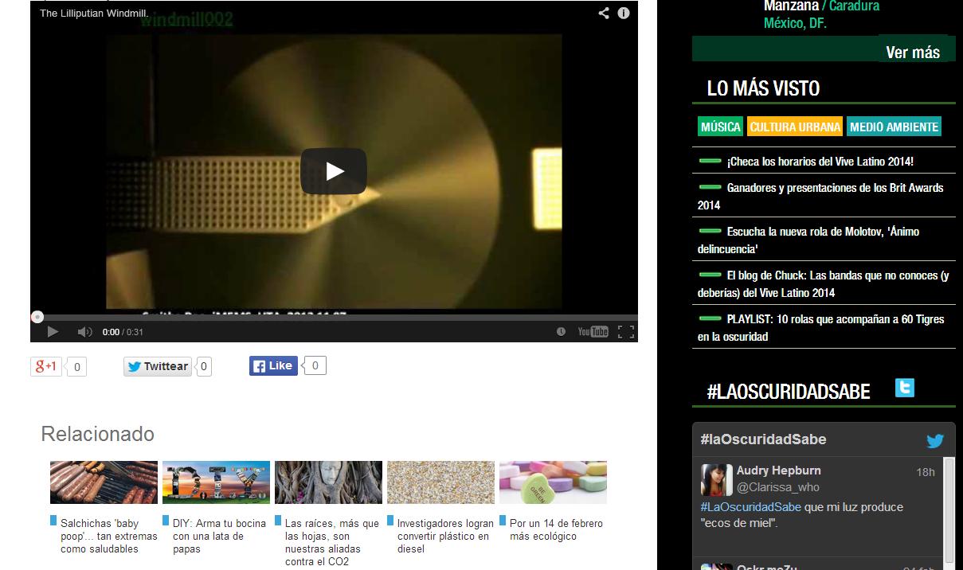Open the video info icon
The image size is (963, 570).
point(624,13)
